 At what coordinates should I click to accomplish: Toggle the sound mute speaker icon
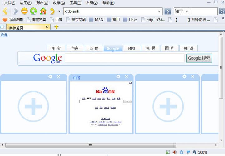(x=175, y=152)
